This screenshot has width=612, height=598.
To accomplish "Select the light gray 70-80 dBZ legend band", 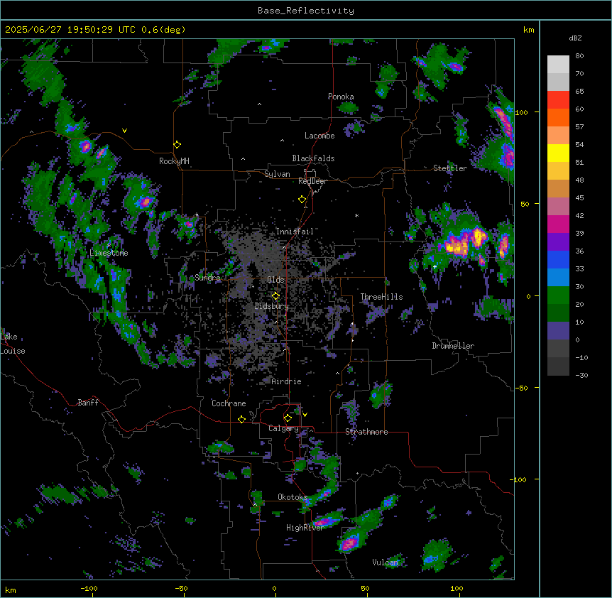I will (x=558, y=65).
